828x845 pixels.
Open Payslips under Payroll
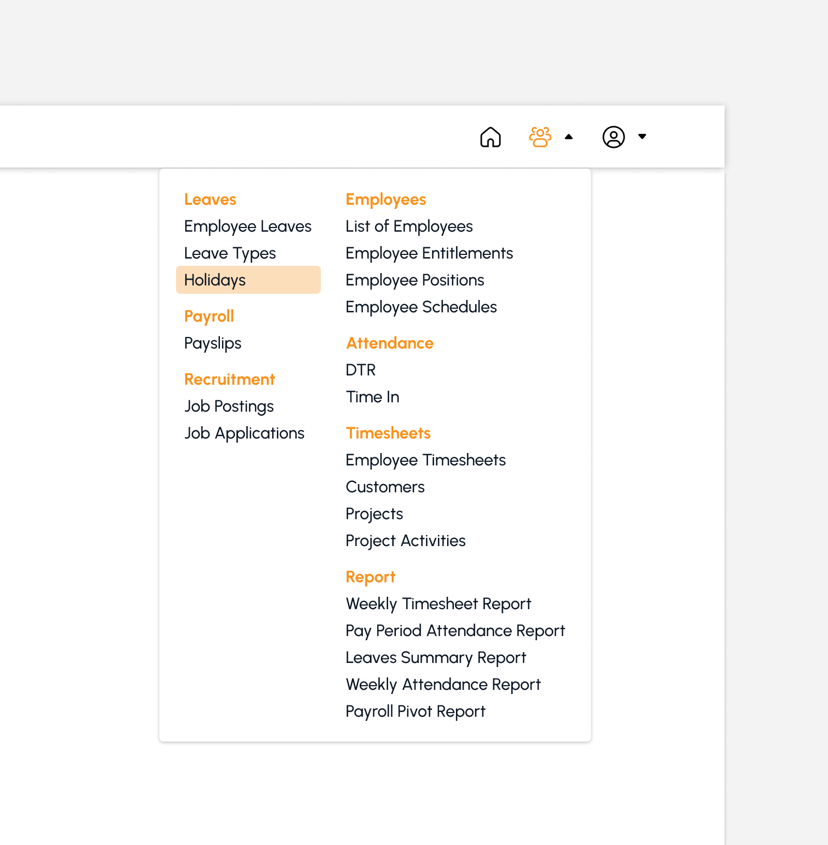213,343
